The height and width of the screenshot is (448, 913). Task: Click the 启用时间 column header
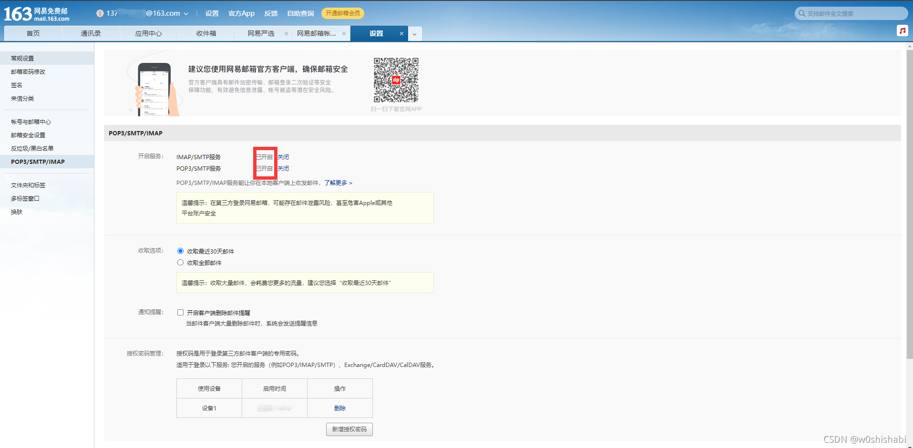[275, 388]
